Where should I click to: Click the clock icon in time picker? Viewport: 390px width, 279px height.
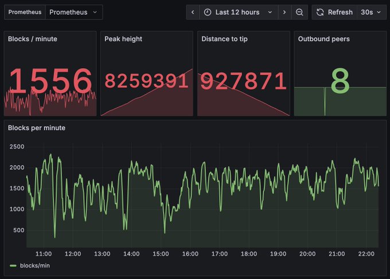(208, 12)
